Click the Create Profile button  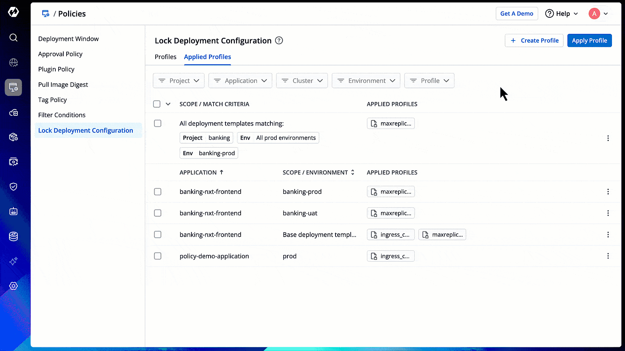pos(534,41)
